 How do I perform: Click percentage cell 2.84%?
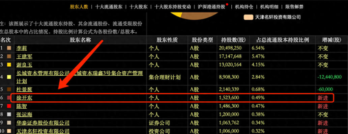coord(258,77)
